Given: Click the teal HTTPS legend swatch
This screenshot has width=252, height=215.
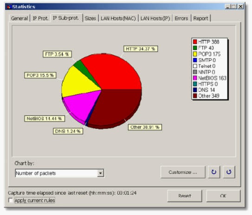Looking at the screenshot, I should [x=195, y=84].
